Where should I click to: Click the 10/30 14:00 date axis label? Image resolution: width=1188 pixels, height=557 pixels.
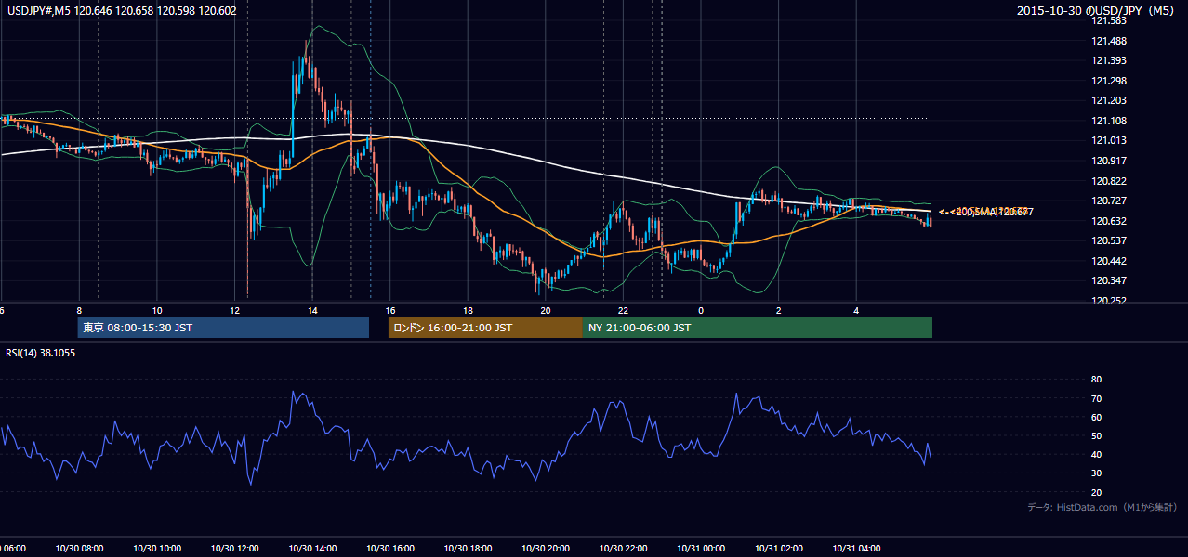pos(312,549)
